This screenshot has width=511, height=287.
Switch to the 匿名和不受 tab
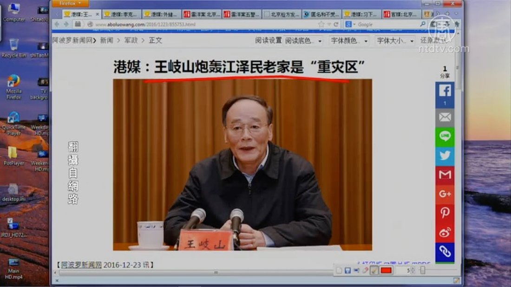321,14
